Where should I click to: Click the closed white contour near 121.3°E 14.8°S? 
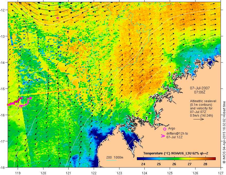pyautogui.click(x=76, y=84)
